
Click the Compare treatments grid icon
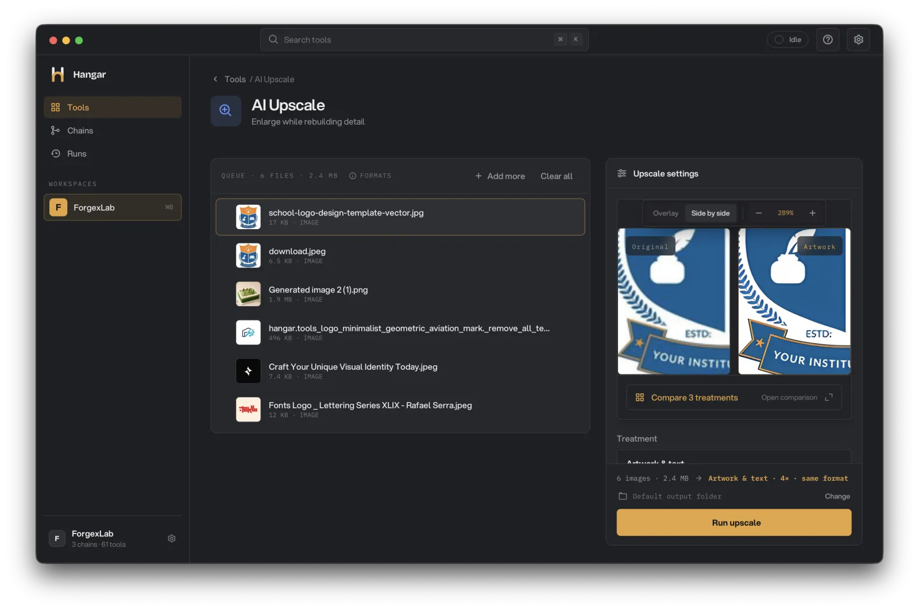[640, 397]
